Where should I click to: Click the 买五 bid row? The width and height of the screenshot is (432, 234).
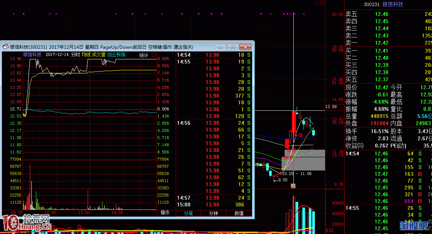pos(389,79)
